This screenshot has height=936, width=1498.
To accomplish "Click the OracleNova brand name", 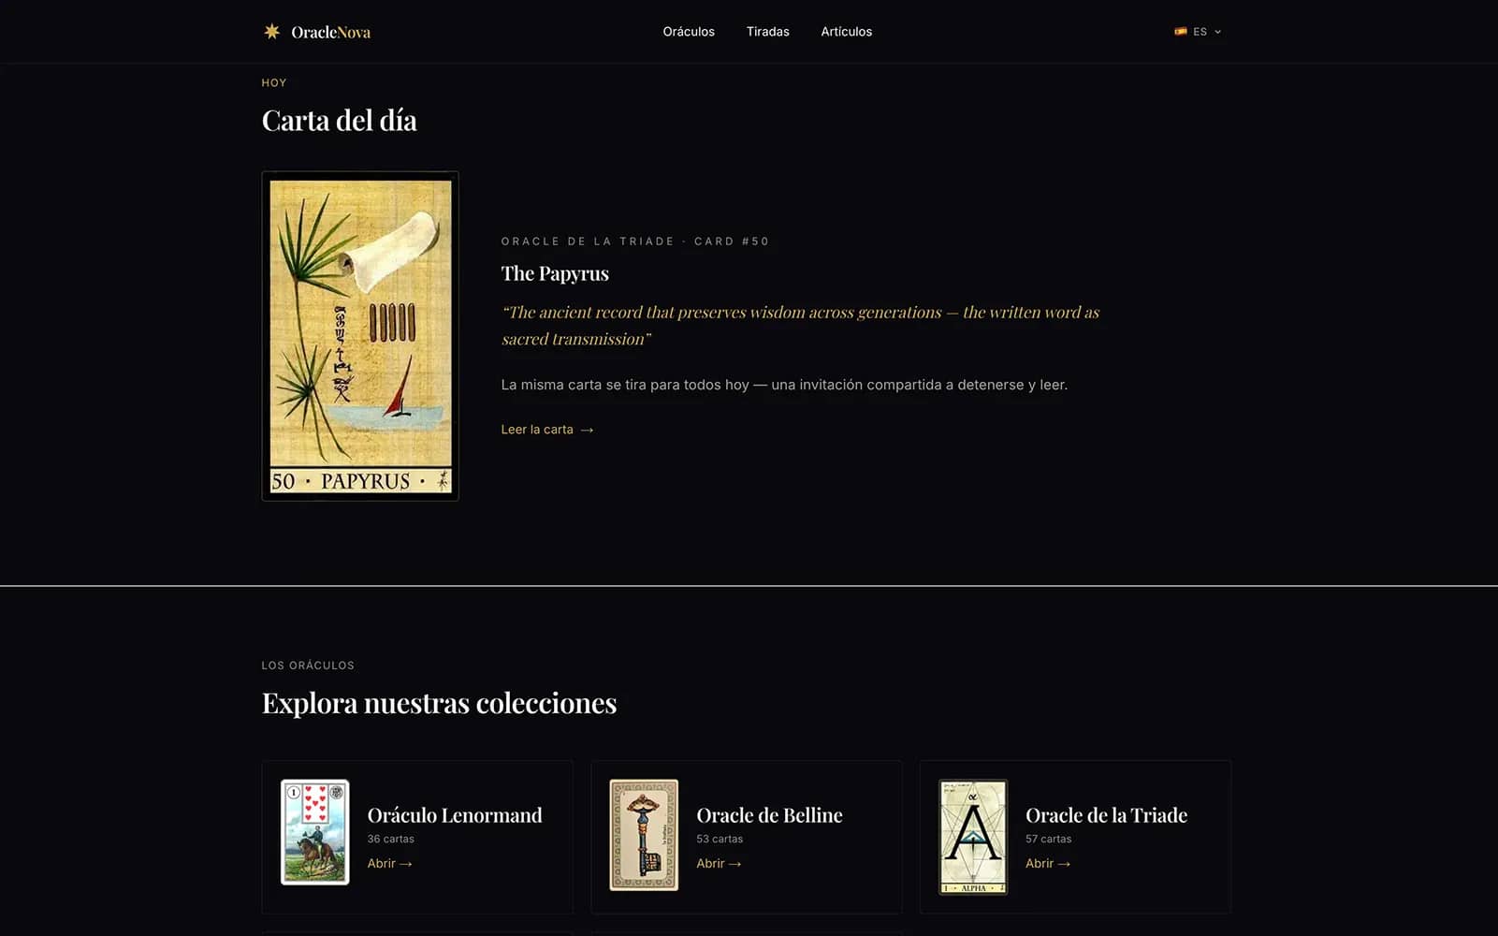I will click(x=330, y=32).
